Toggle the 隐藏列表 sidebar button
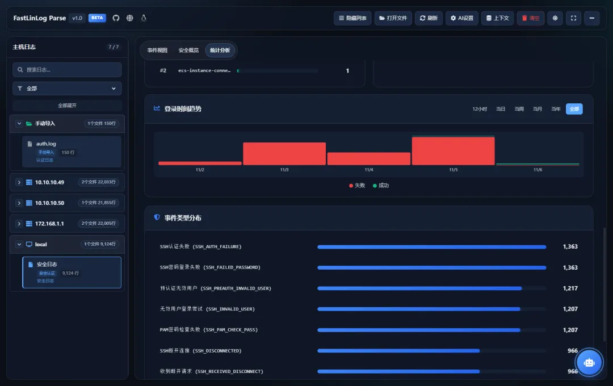 coord(352,18)
